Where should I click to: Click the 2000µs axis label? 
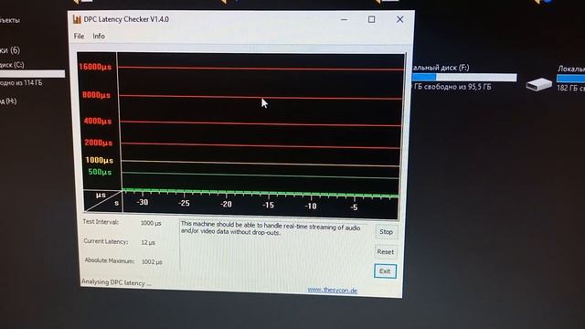(x=99, y=143)
